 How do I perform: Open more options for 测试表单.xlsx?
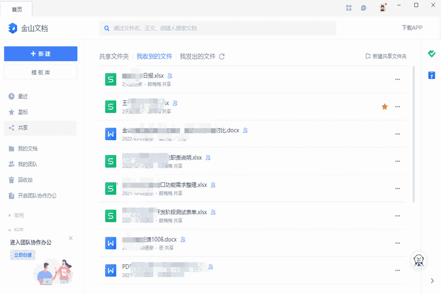(397, 216)
